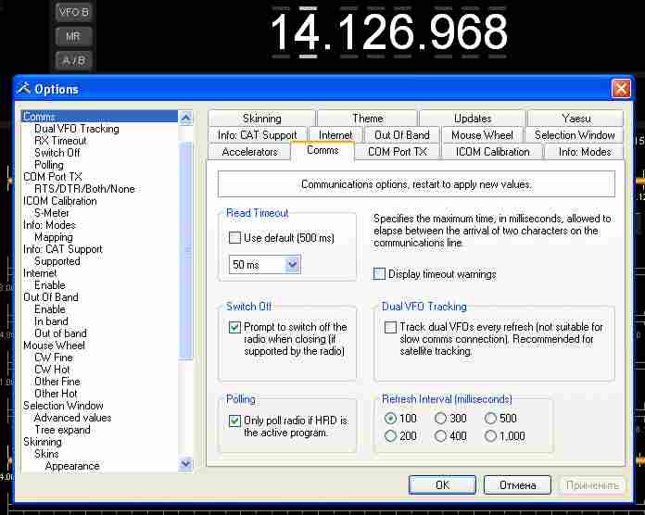Choose the 1.000 millisecond refresh interval

[x=492, y=436]
